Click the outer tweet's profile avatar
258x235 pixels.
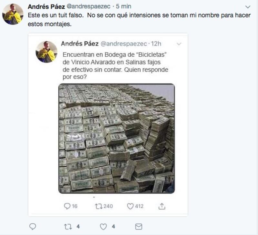(x=13, y=14)
